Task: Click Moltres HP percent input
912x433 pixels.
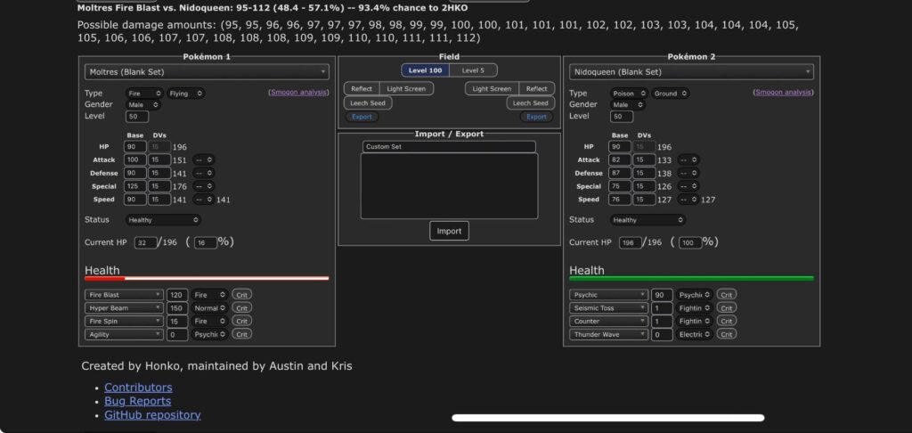Action: (x=206, y=242)
